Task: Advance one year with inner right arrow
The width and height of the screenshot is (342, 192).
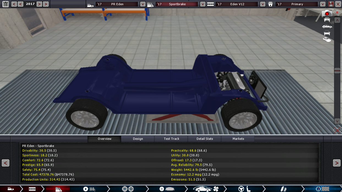Action: [x=39, y=4]
